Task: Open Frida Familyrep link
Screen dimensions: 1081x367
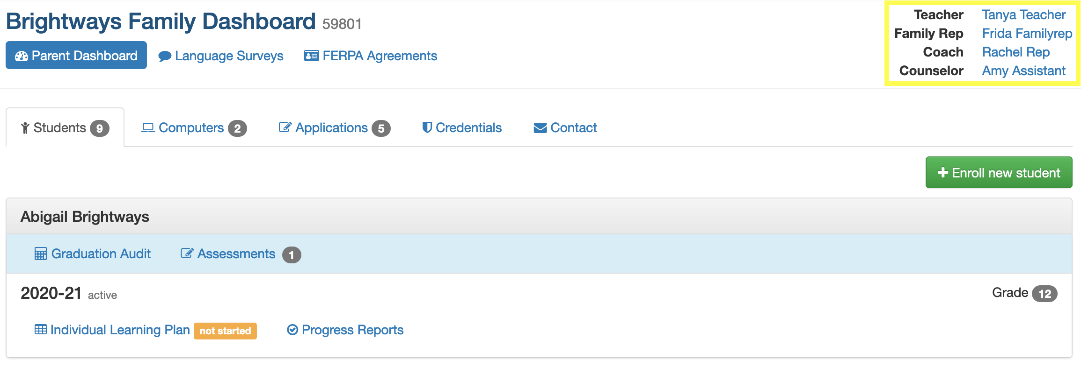Action: 1027,33
